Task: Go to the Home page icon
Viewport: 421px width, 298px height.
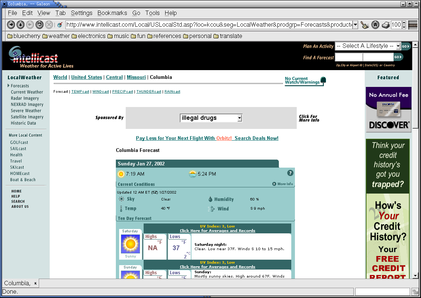Action: click(375, 25)
